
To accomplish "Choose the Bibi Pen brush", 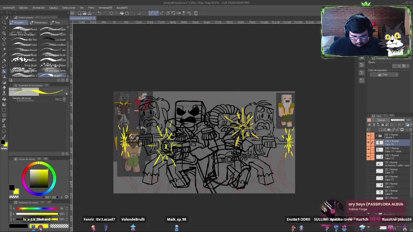I will pos(23,40).
